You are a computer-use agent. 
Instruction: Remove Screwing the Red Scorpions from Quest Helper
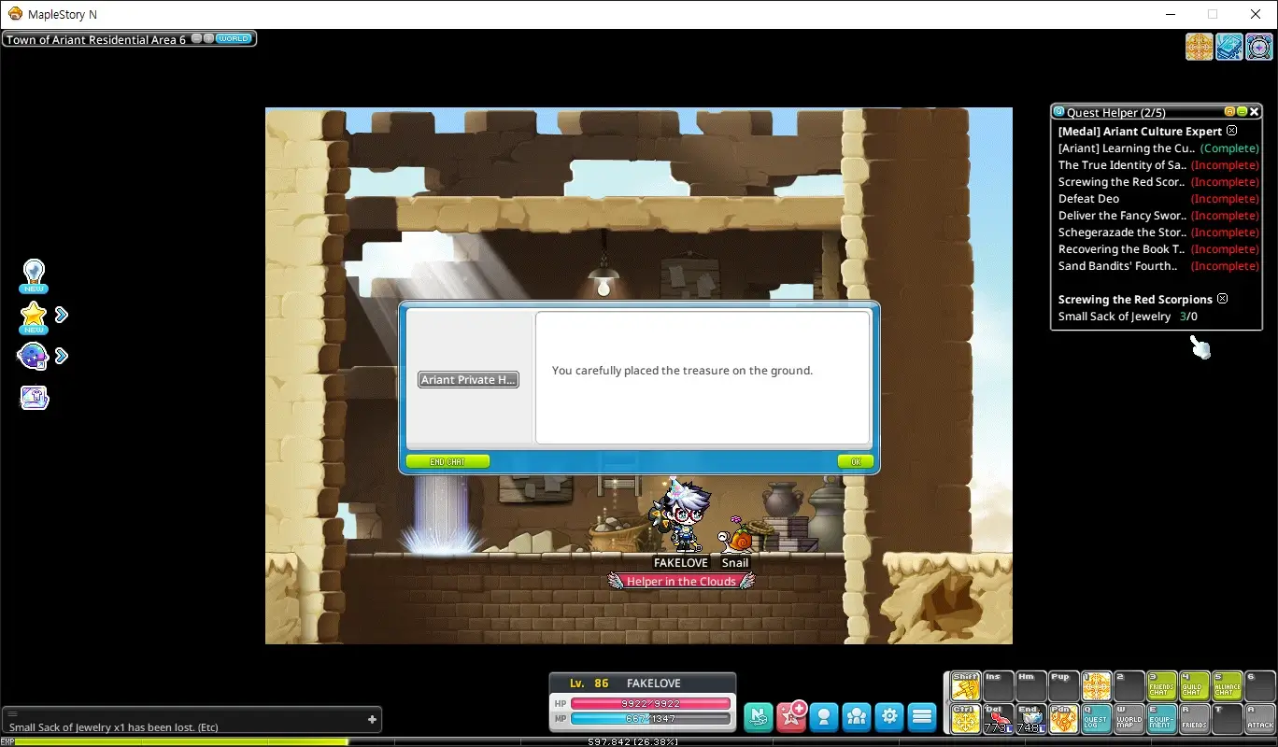(x=1222, y=299)
